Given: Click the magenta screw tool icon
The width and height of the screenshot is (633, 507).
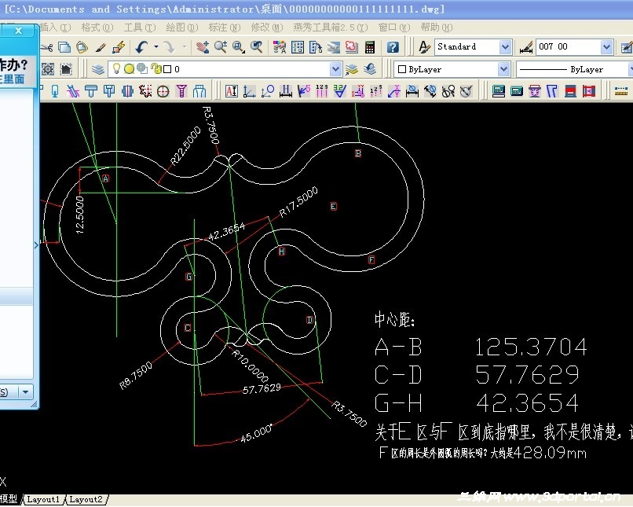Looking at the screenshot, I should tap(181, 91).
